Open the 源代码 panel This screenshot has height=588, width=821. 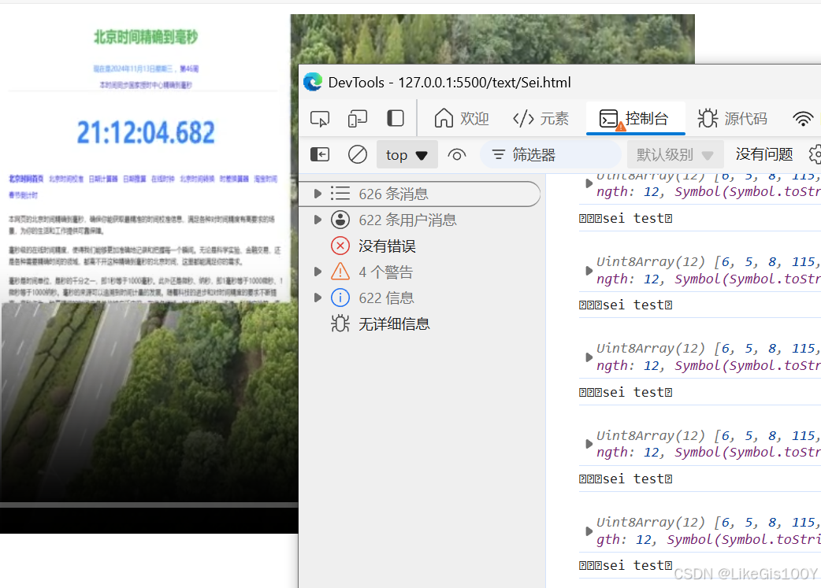tap(733, 117)
